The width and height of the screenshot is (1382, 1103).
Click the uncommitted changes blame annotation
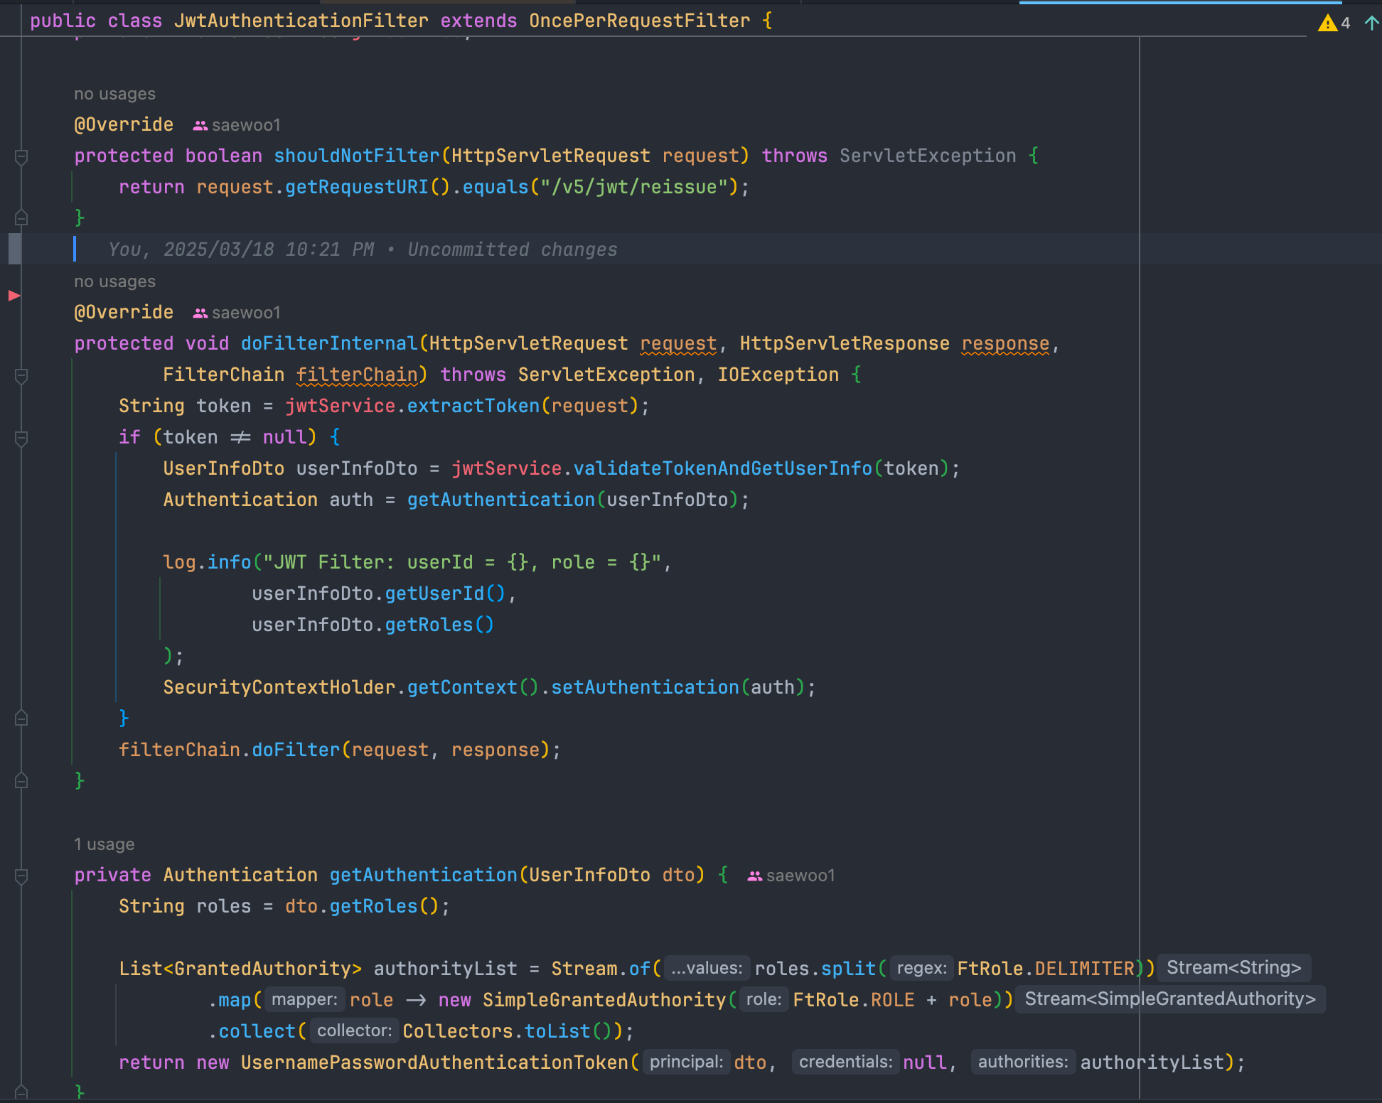[x=363, y=249]
